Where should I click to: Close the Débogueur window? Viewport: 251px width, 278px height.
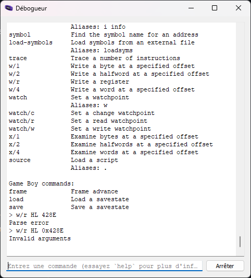point(239,8)
